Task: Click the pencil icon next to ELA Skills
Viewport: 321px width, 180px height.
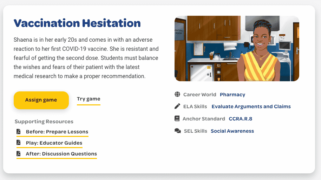Action: coord(177,106)
